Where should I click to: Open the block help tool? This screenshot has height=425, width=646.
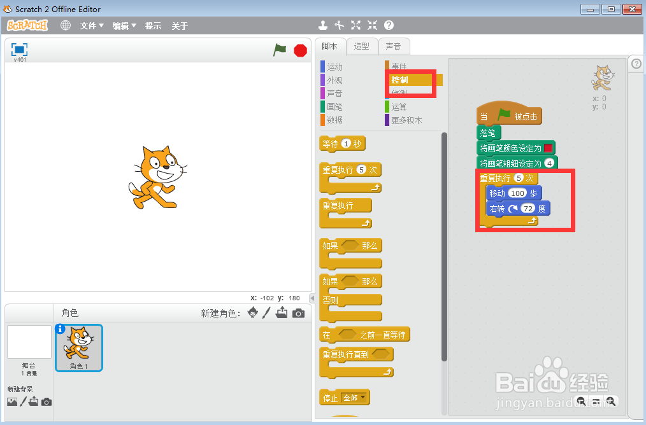[x=389, y=25]
